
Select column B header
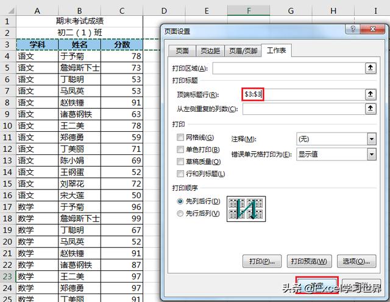pyautogui.click(x=80, y=11)
